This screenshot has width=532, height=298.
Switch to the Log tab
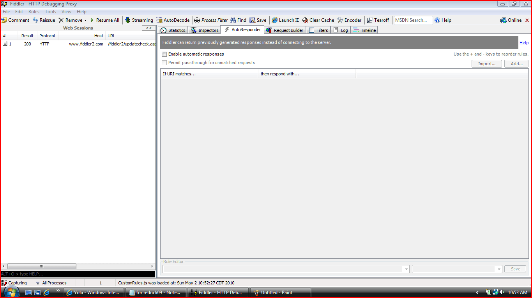click(x=341, y=30)
